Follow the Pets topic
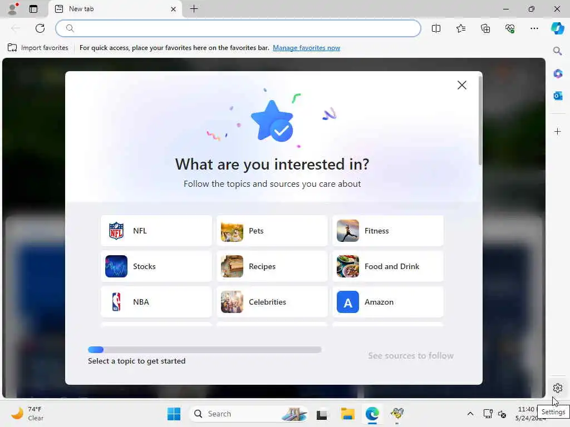This screenshot has width=570, height=427. click(x=272, y=231)
